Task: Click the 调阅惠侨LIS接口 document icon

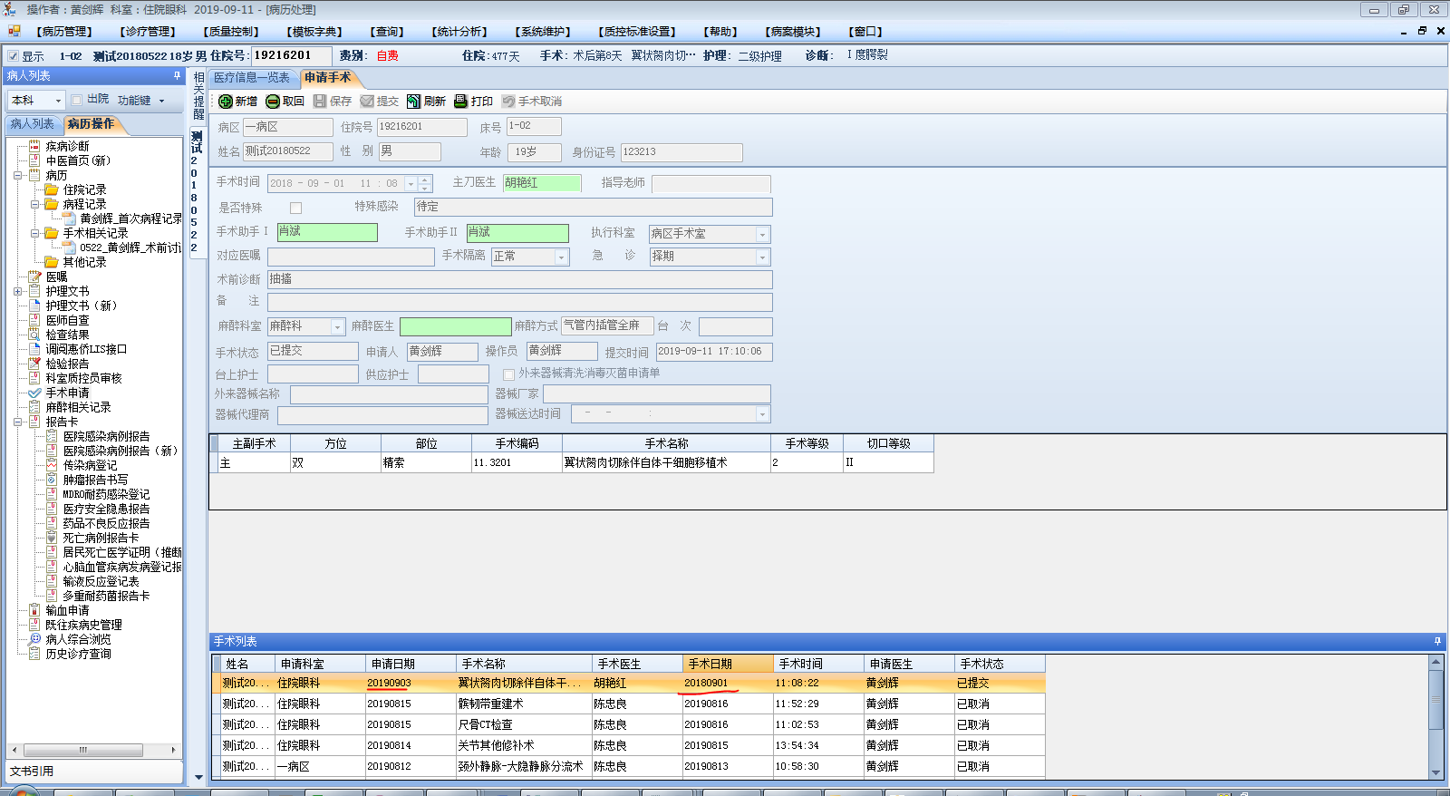Action: pos(34,349)
